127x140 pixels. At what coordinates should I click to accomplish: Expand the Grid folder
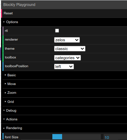point(65,102)
